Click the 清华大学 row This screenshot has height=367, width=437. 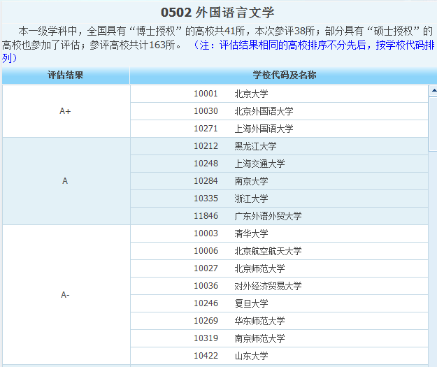click(251, 233)
